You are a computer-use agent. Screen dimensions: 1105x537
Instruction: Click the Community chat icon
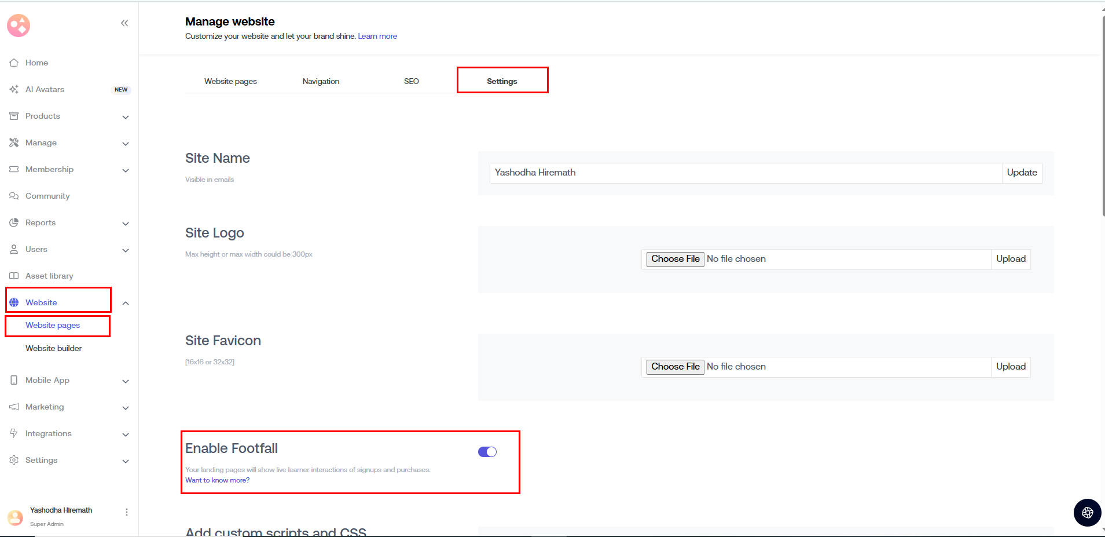[x=14, y=196]
